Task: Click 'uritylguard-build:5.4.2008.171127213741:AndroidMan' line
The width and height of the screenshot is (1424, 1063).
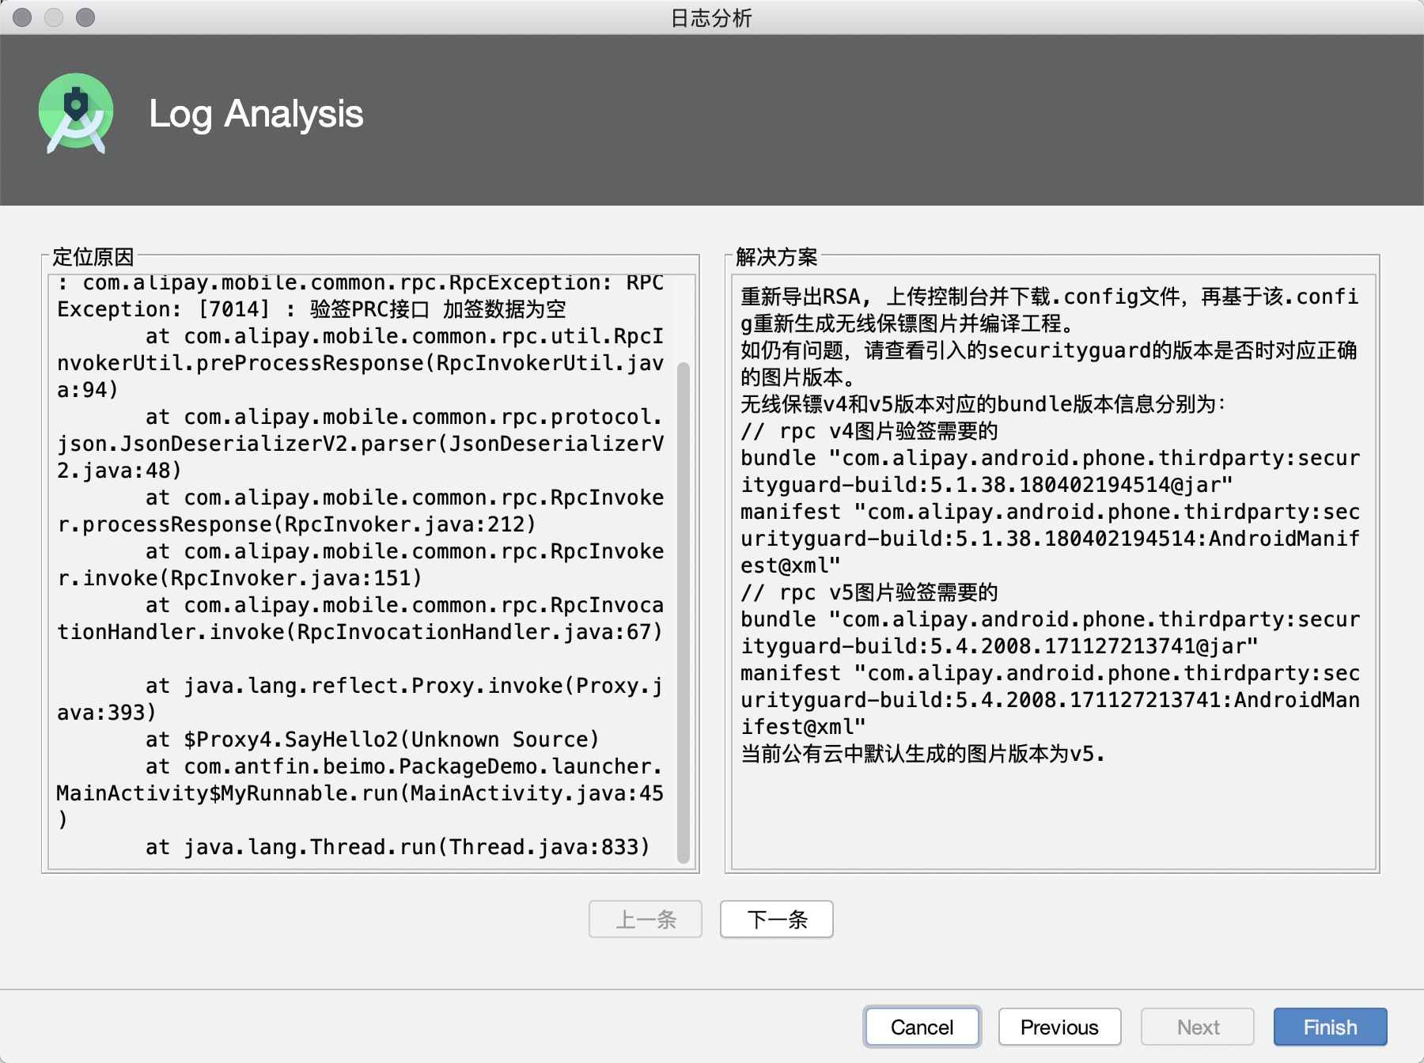Action: tap(1050, 700)
